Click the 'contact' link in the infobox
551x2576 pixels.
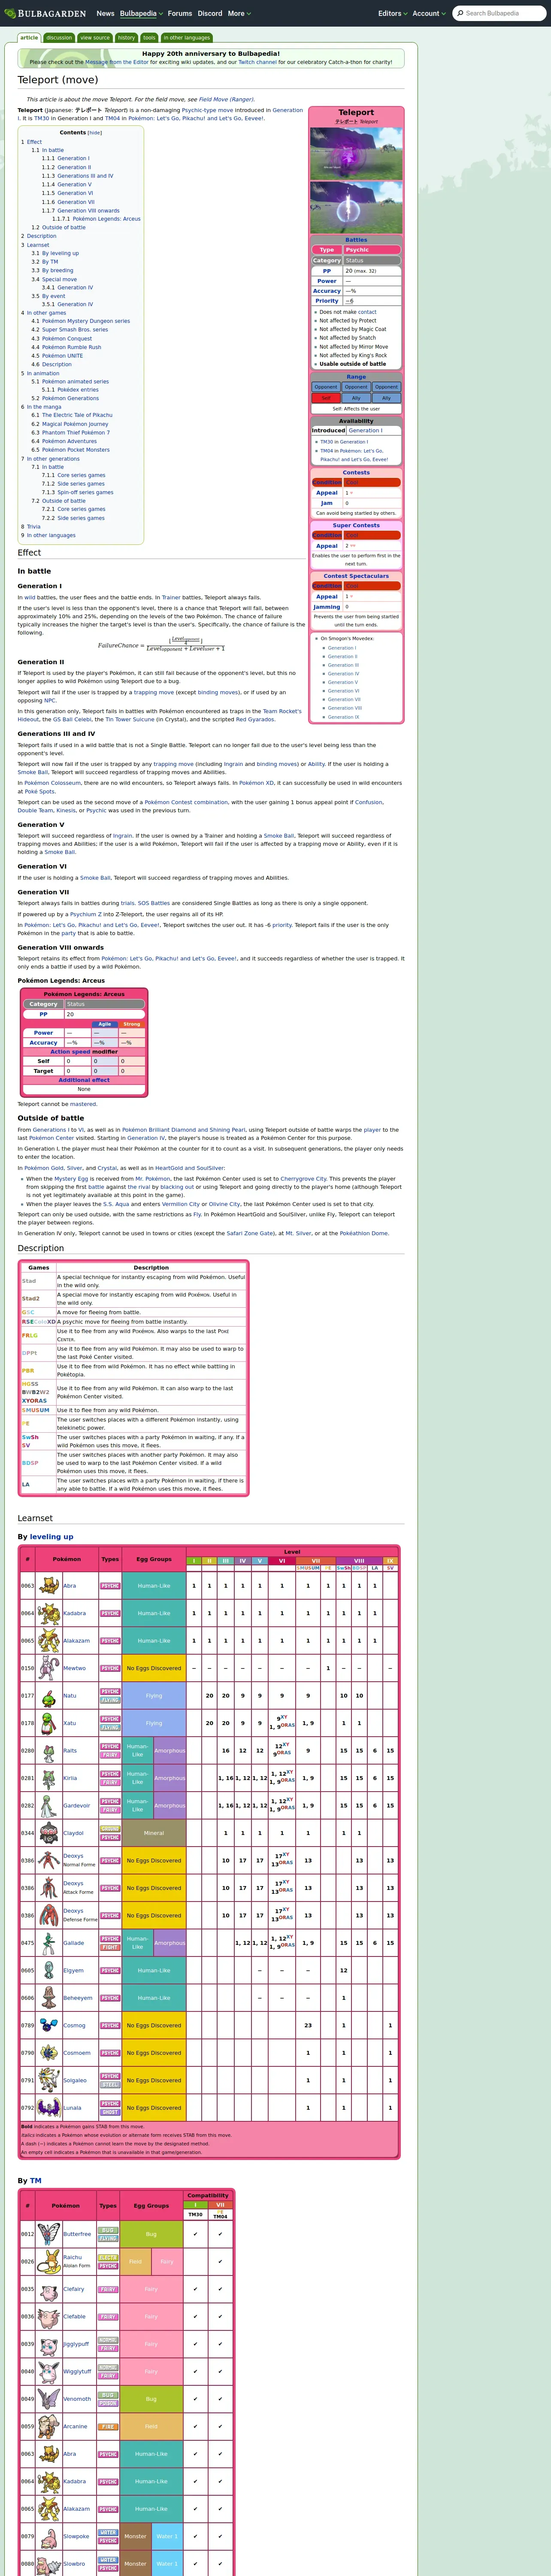click(367, 312)
